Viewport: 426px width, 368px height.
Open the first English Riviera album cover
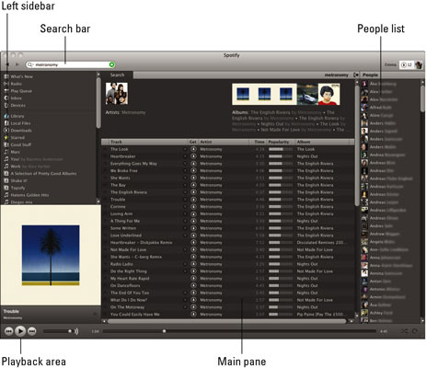click(x=243, y=94)
